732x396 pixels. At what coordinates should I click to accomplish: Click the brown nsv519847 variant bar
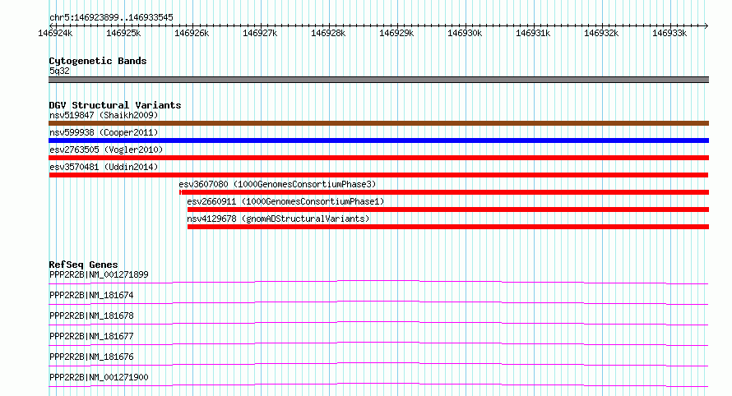click(378, 123)
